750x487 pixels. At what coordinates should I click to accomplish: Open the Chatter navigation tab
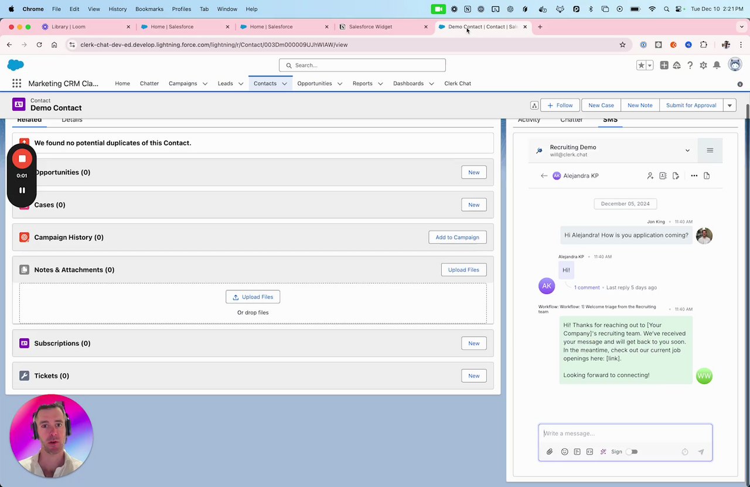pyautogui.click(x=149, y=84)
